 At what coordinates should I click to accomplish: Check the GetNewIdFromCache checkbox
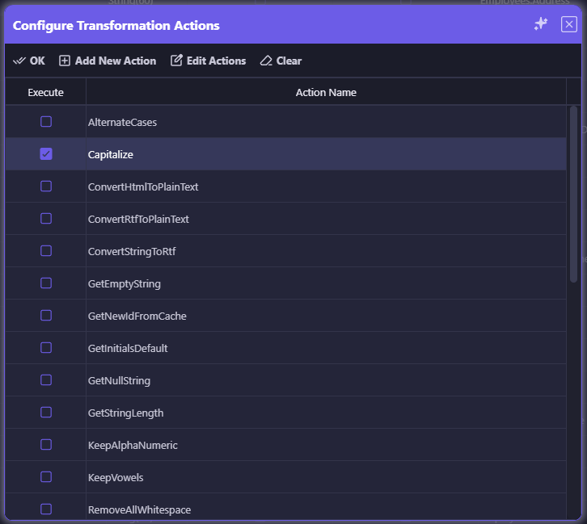(x=46, y=316)
